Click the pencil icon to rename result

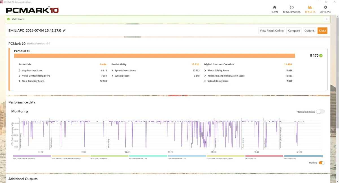[64, 30]
